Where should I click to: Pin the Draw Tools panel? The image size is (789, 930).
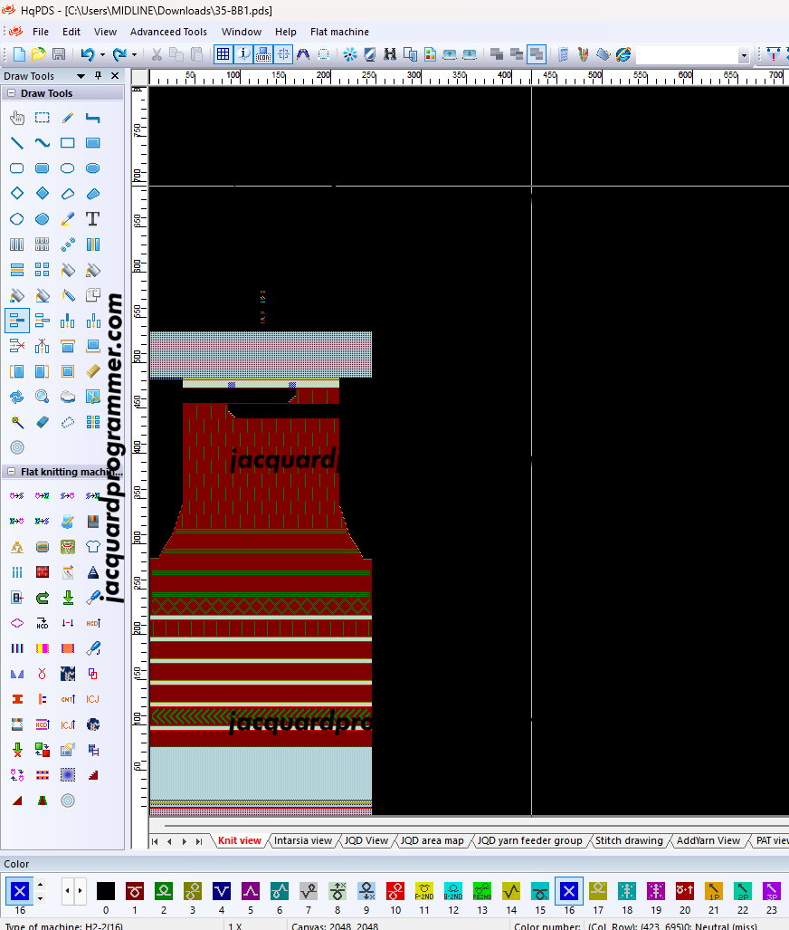point(99,76)
